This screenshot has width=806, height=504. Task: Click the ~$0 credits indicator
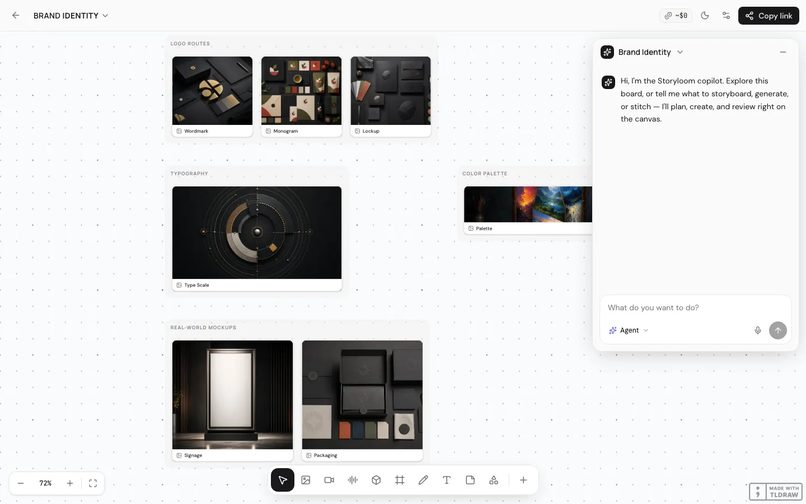pos(676,16)
